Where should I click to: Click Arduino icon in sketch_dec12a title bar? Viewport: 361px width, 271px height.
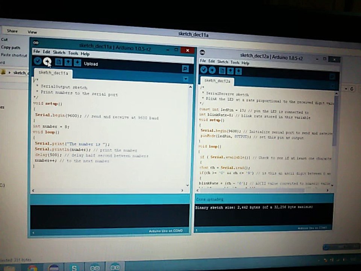pos(202,52)
